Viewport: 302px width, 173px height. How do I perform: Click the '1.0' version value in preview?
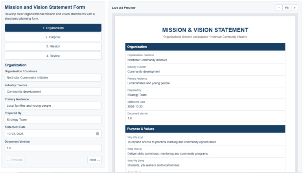pyautogui.click(x=130, y=118)
